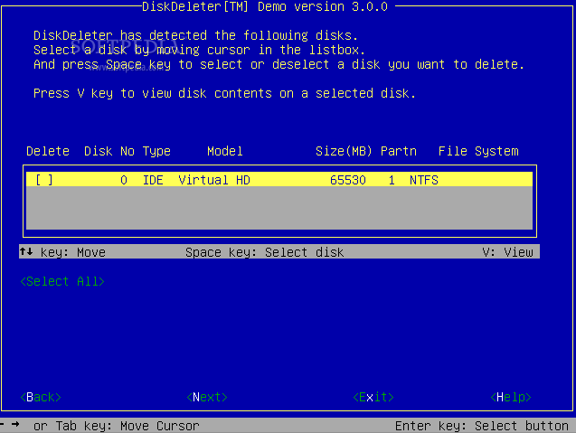Viewport: 576px width, 433px height.
Task: Click the up-down arrows key: Move hint
Action: coord(62,252)
